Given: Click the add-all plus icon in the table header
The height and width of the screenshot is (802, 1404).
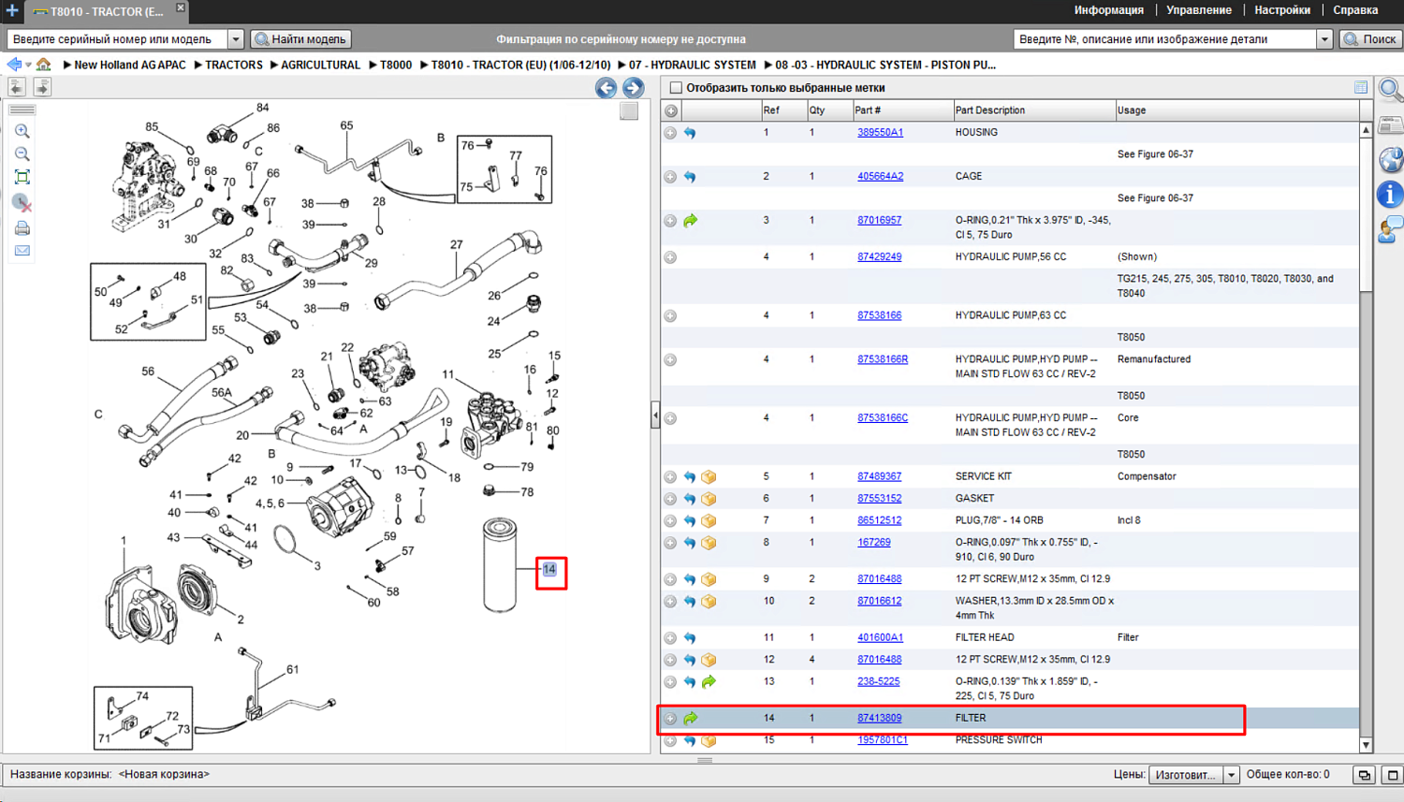Looking at the screenshot, I should click(x=671, y=110).
